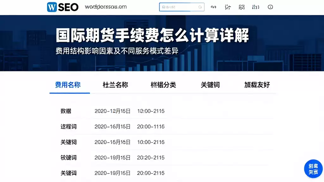Open the fourth header nav item after search

[x=256, y=7]
